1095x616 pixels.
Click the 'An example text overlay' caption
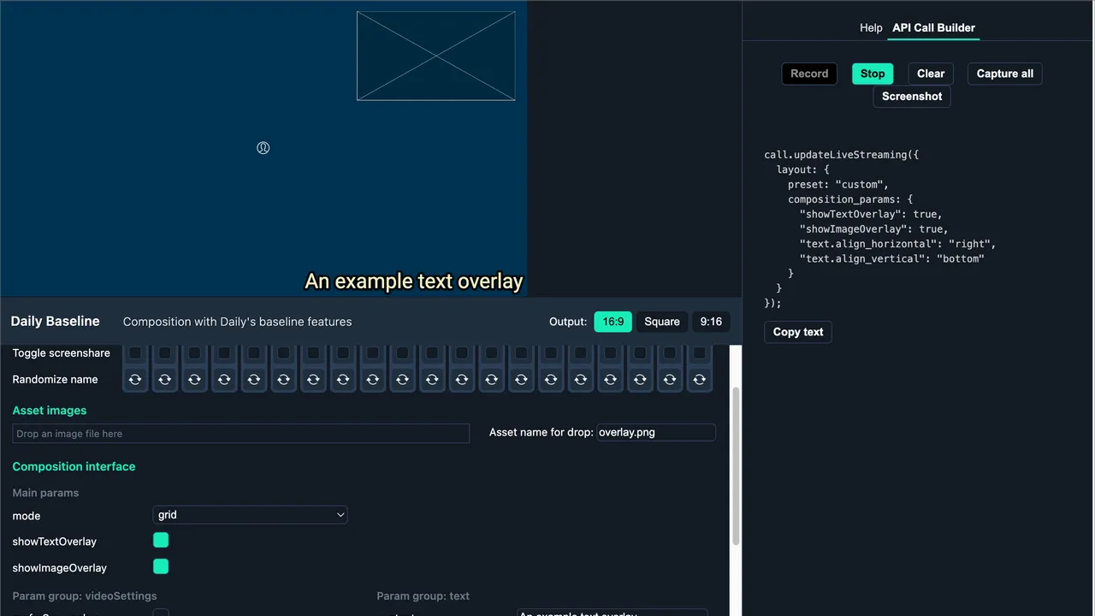(414, 281)
